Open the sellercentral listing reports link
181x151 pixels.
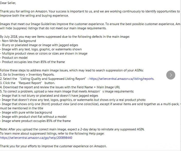point(121,79)
